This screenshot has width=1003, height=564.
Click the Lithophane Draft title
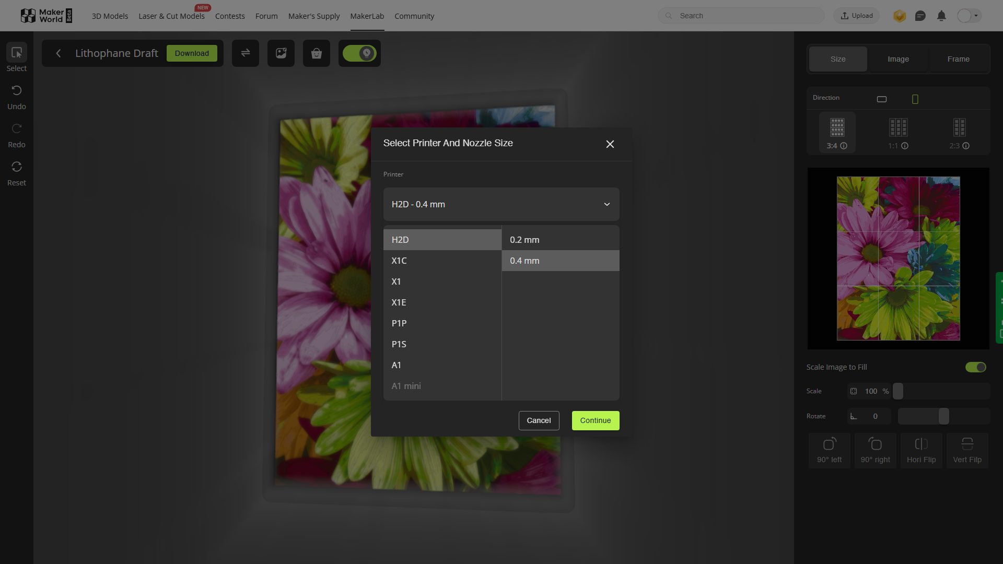click(116, 53)
